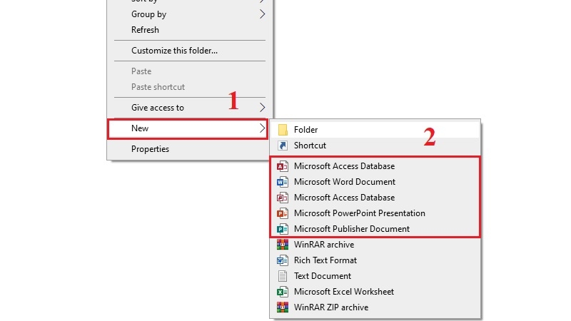Create a new Microsoft Word Document

(375, 182)
